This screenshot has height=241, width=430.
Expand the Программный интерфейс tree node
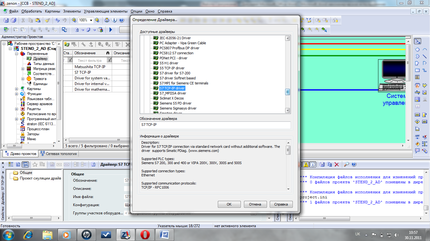click(x=17, y=119)
